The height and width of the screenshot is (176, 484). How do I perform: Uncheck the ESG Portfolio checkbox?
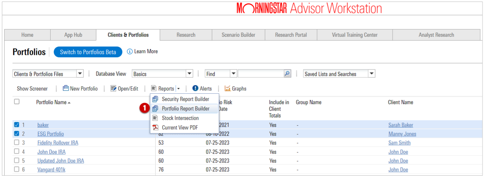[17, 134]
